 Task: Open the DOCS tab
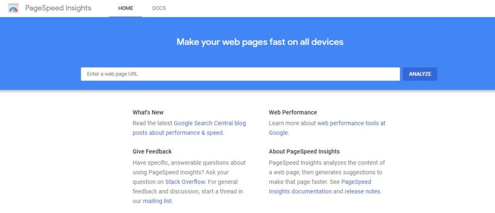click(159, 8)
